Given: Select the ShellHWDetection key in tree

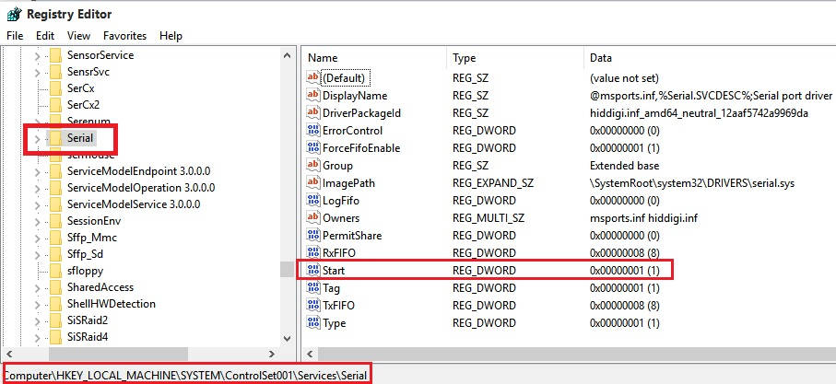Looking at the screenshot, I should click(111, 304).
